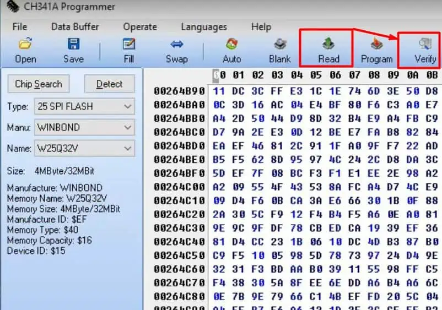Screen dimensions: 442x310
Task: Click byte 44 in row 00264BB0
Action: [x=277, y=118]
